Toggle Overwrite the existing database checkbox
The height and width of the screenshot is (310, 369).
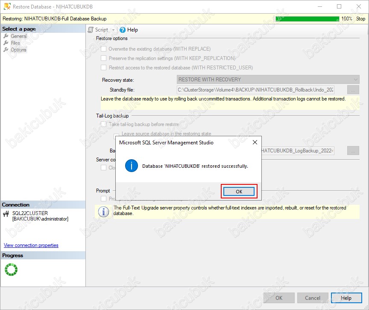[x=103, y=49]
